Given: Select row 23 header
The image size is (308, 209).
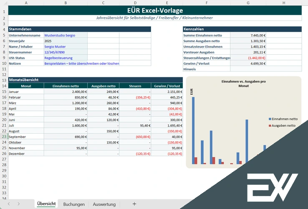Looking at the screenshot, I should [x=4, y=137].
